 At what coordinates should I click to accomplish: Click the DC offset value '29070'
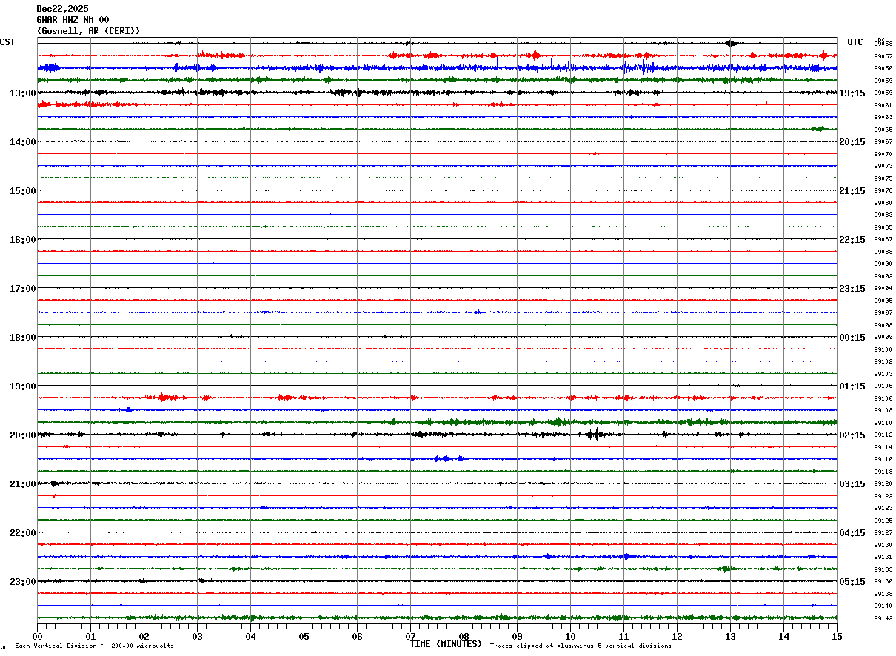point(883,154)
